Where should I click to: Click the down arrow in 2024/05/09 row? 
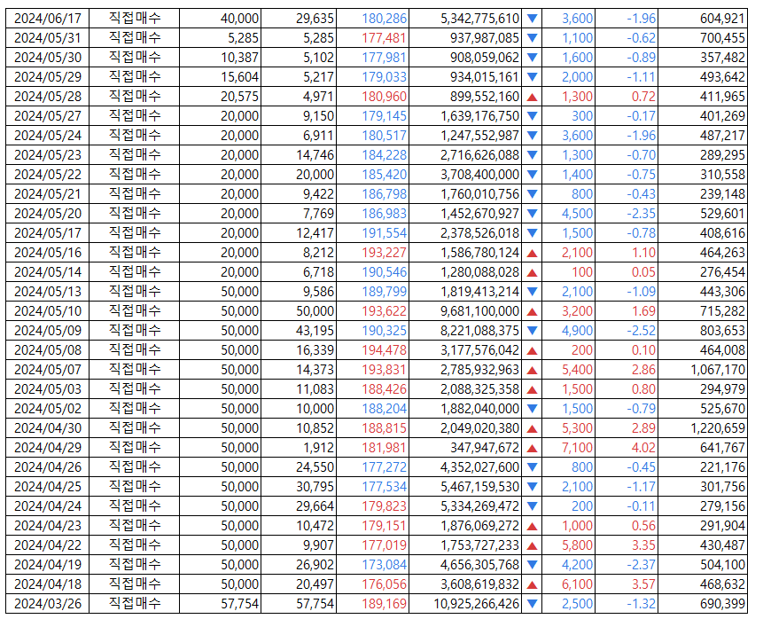(x=532, y=331)
